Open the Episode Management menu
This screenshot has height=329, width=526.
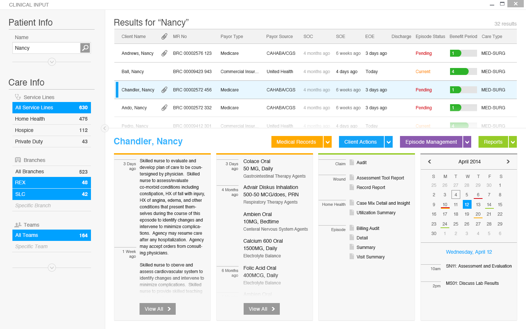(x=431, y=142)
